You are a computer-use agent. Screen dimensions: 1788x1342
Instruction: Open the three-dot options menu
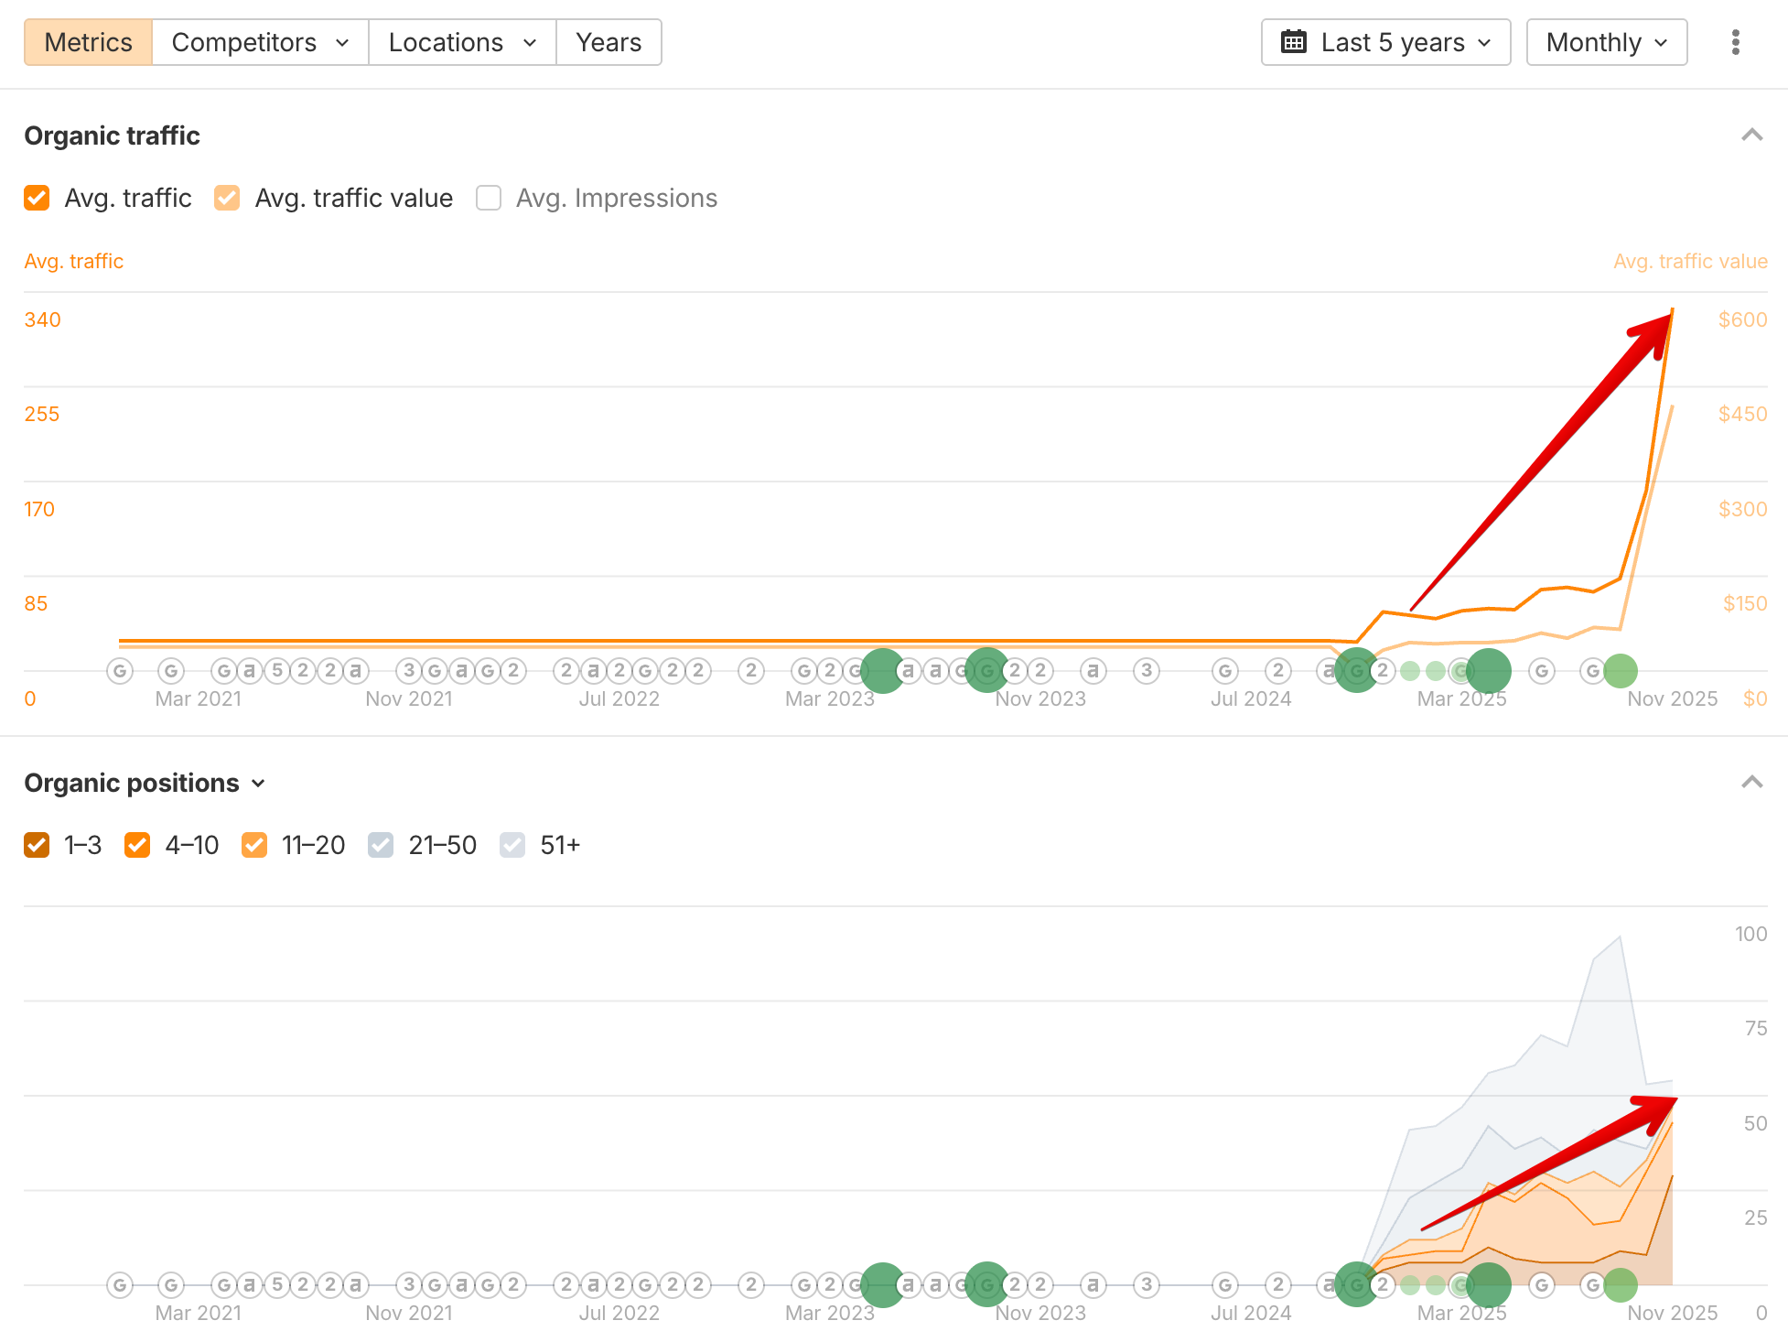coord(1736,42)
